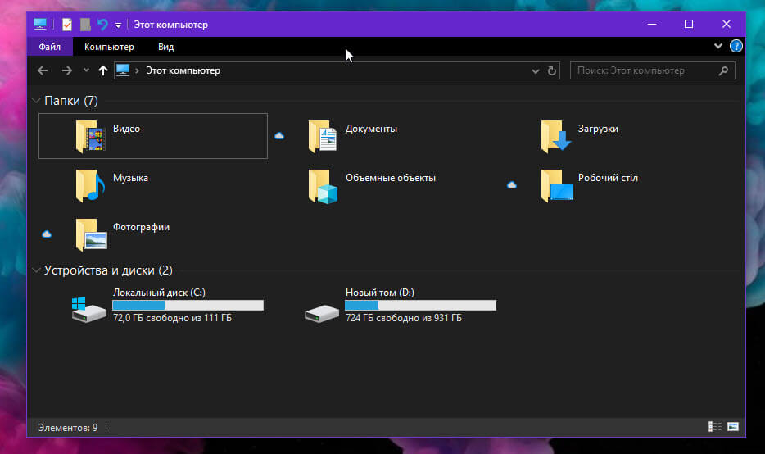
Task: Go up one level with up arrow
Action: pyautogui.click(x=102, y=70)
